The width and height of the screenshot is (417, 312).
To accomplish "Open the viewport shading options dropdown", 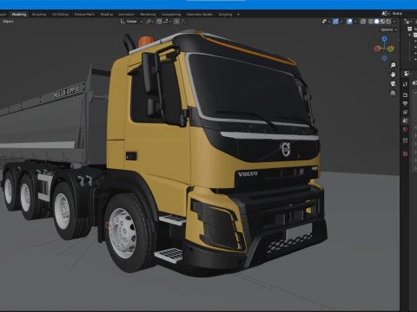I will tap(394, 22).
